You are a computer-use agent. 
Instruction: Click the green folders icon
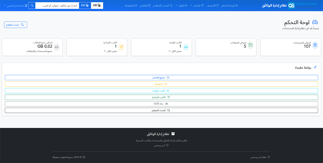[x=250, y=45]
